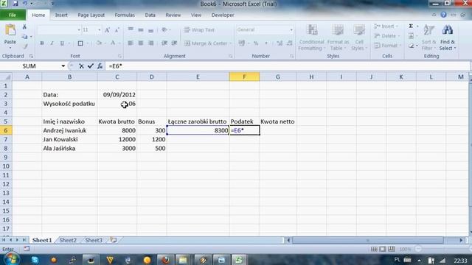Click the Excel icon in taskbar
This screenshot has height=265, width=472.
[x=239, y=260]
